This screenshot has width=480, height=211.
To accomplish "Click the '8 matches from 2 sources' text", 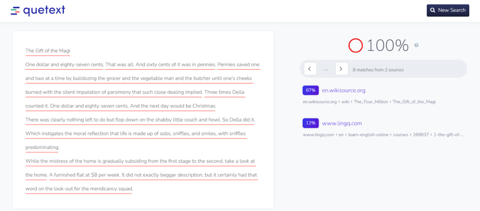I will click(378, 70).
